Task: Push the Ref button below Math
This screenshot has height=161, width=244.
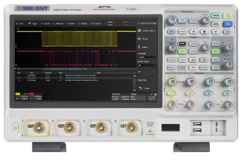Action: point(216,68)
